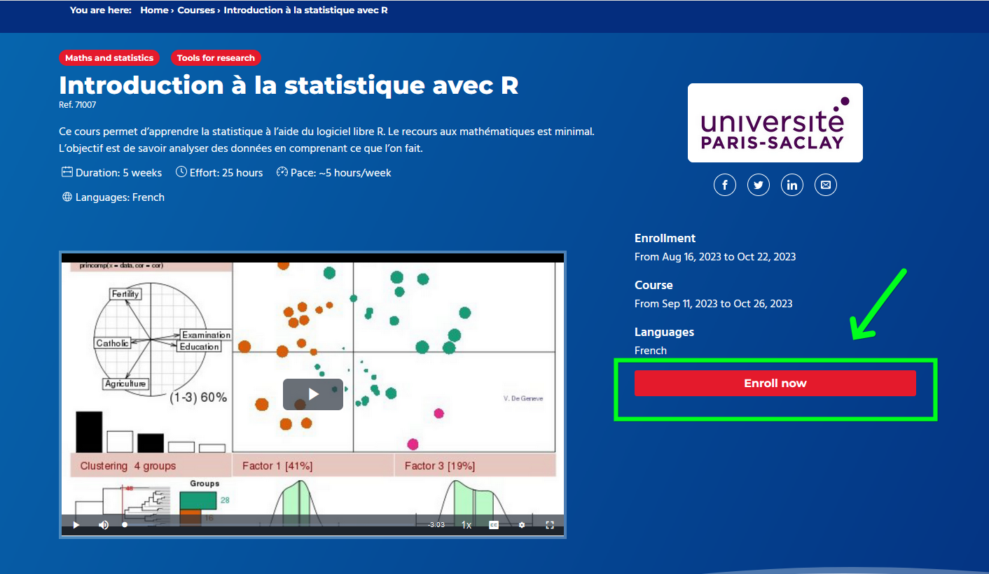Click the Université Paris-Saclay logo
The image size is (989, 574).
[775, 123]
